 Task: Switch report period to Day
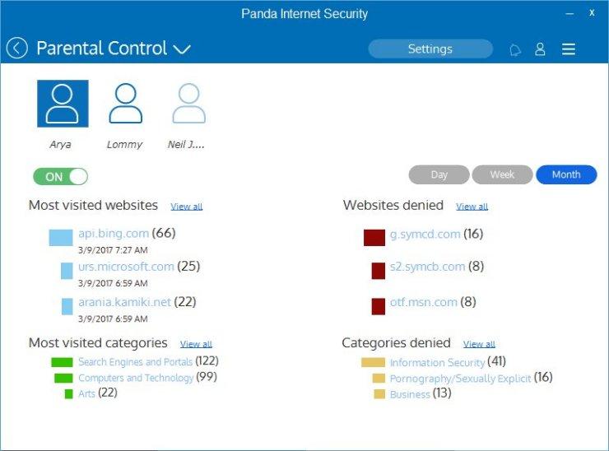[439, 174]
